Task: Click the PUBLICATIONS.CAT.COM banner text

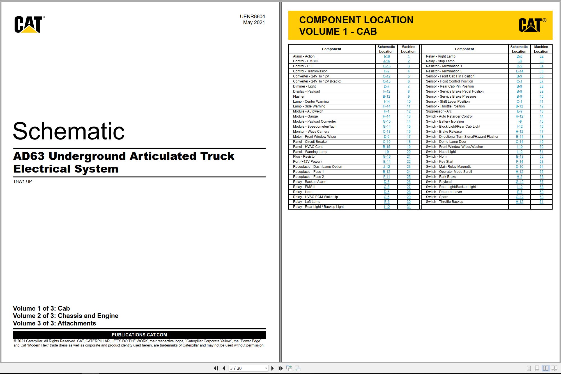Action: coord(139,335)
